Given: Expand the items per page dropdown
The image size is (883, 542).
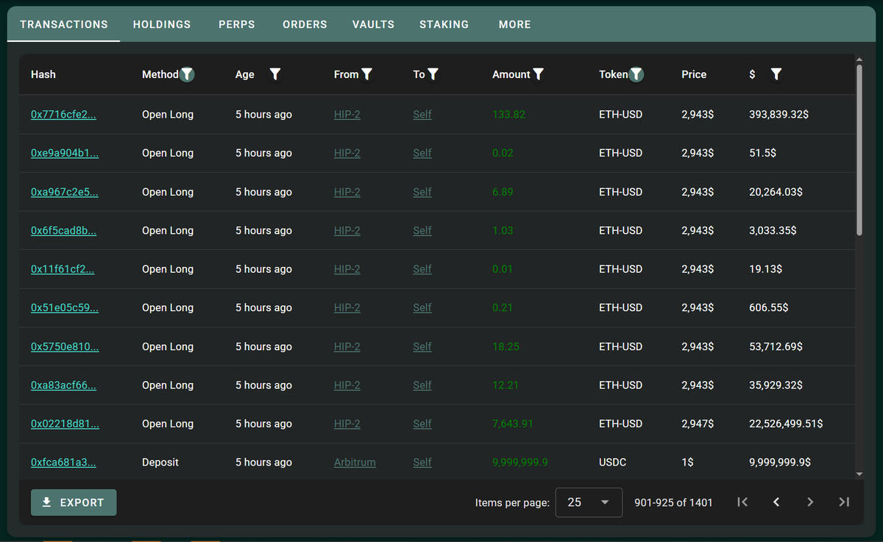Looking at the screenshot, I should 589,502.
